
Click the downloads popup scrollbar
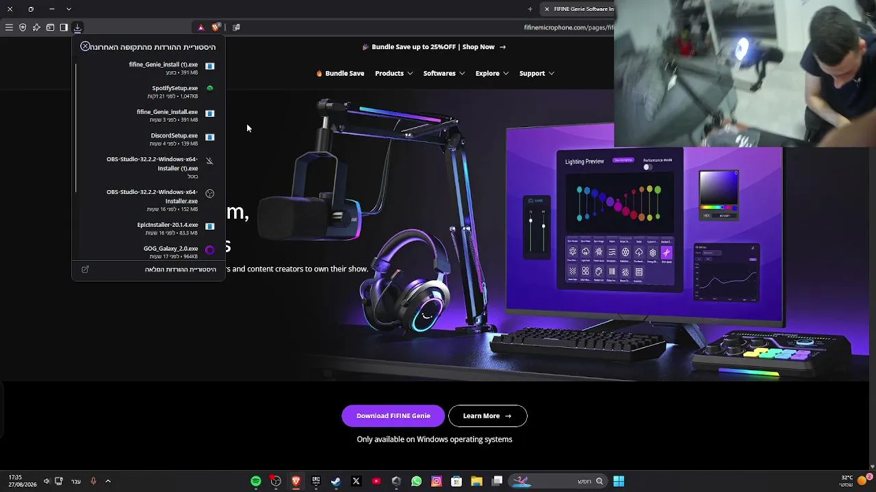click(76, 126)
